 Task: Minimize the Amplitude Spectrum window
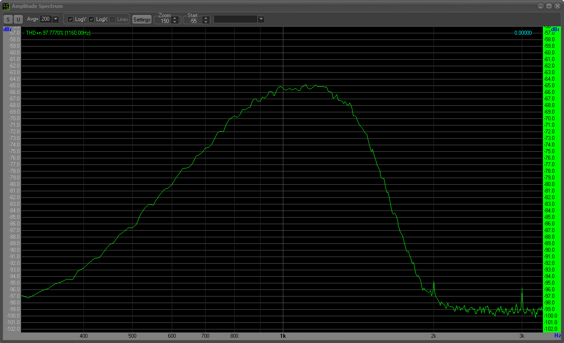click(540, 6)
